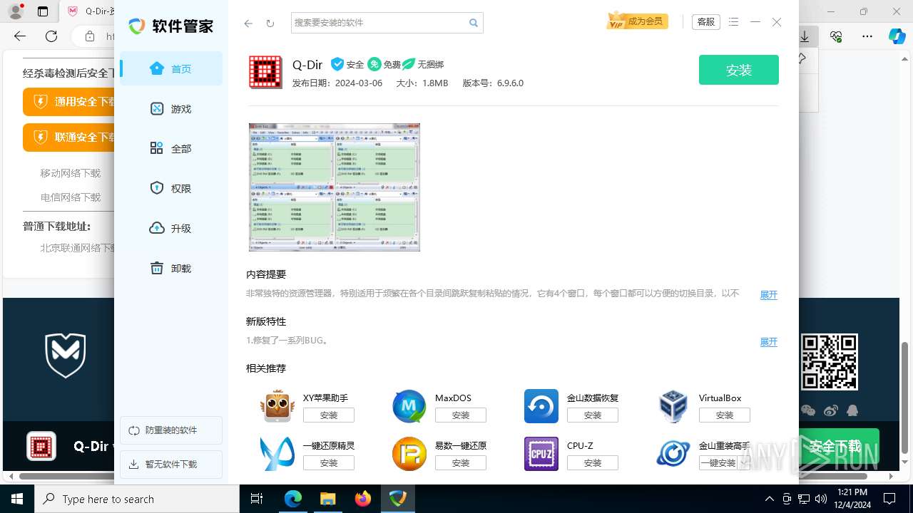Screen dimensions: 913x513
Task: Reload the browser page
Action: (x=51, y=36)
